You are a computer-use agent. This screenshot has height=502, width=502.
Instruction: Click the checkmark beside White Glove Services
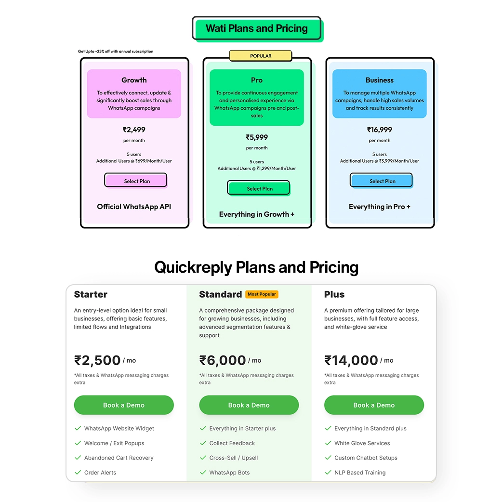tap(328, 443)
